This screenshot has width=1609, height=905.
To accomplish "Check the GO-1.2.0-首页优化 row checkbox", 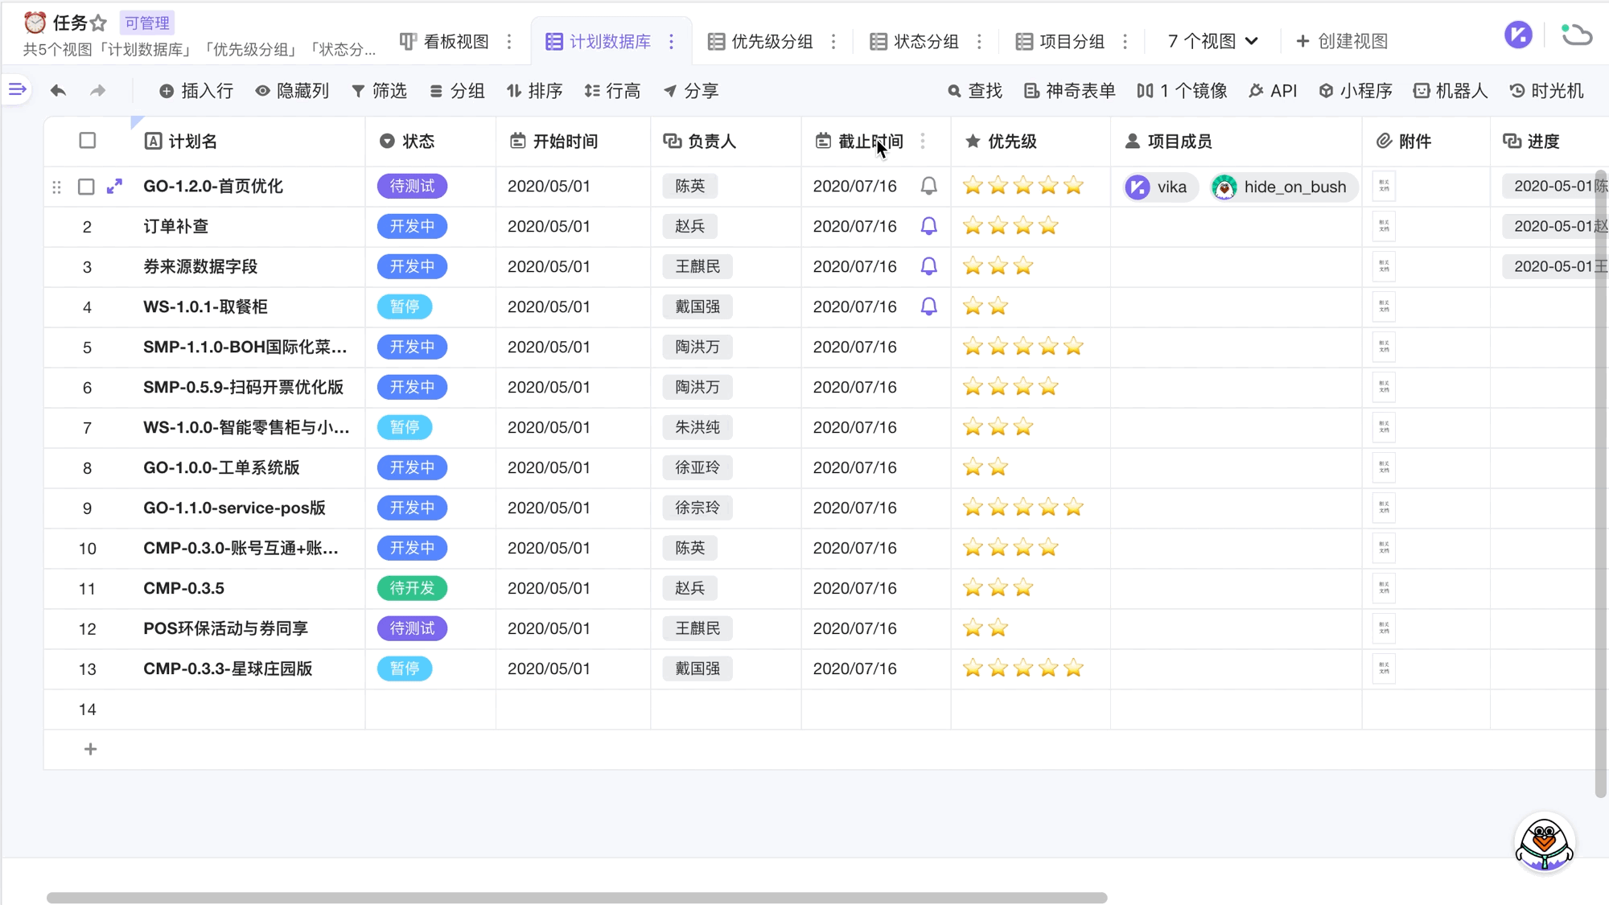I will pyautogui.click(x=86, y=187).
